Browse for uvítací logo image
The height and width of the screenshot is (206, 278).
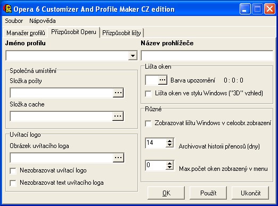point(118,158)
